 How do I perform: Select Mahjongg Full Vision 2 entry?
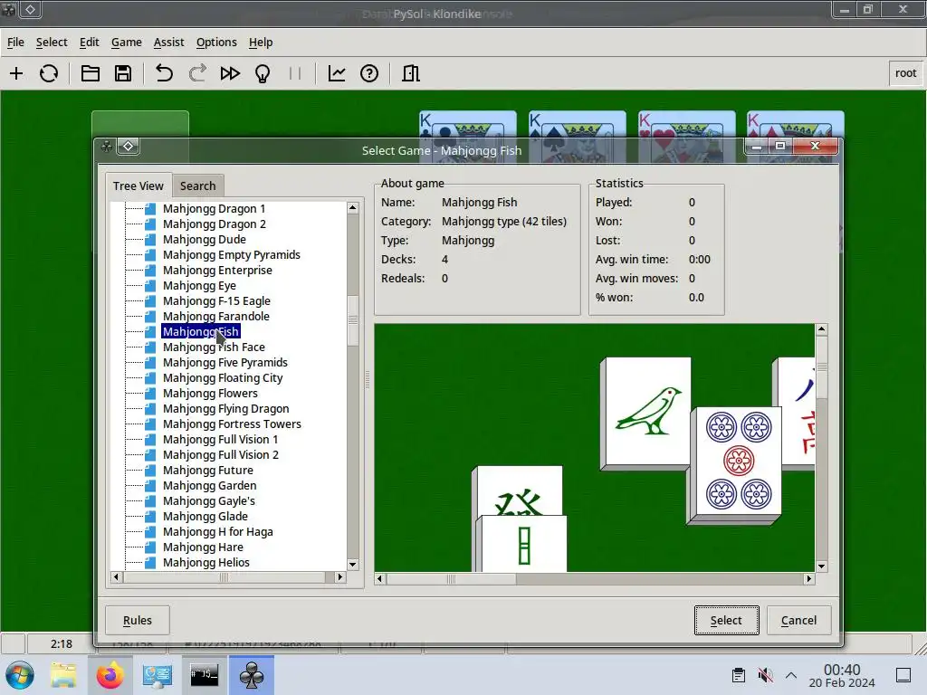(x=221, y=454)
